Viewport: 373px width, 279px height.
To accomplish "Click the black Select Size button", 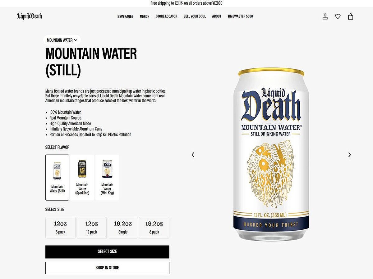I will point(107,252).
